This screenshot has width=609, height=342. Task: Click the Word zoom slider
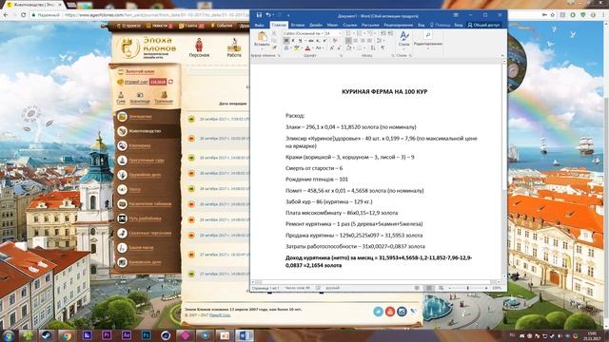point(467,288)
